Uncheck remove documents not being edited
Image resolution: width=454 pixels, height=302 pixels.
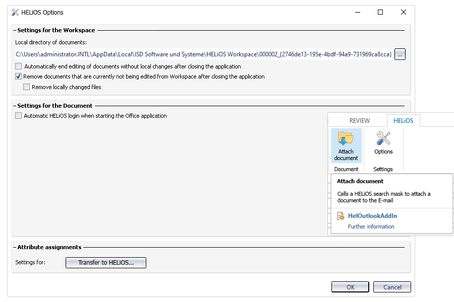(19, 77)
